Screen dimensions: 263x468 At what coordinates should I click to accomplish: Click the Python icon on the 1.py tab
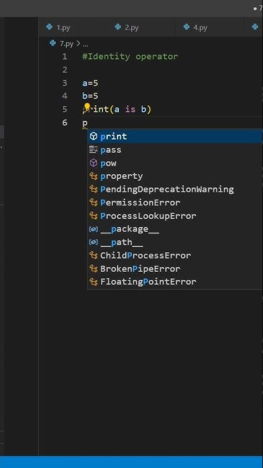pos(49,27)
